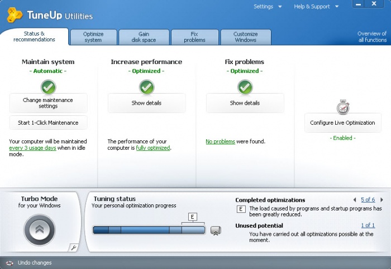The width and height of the screenshot is (391, 269).
Task: Open the Customize Windows tab
Action: [x=246, y=37]
